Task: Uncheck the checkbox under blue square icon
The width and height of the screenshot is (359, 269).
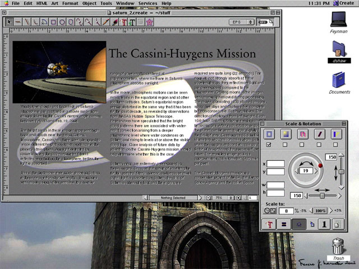Action: (269, 145)
